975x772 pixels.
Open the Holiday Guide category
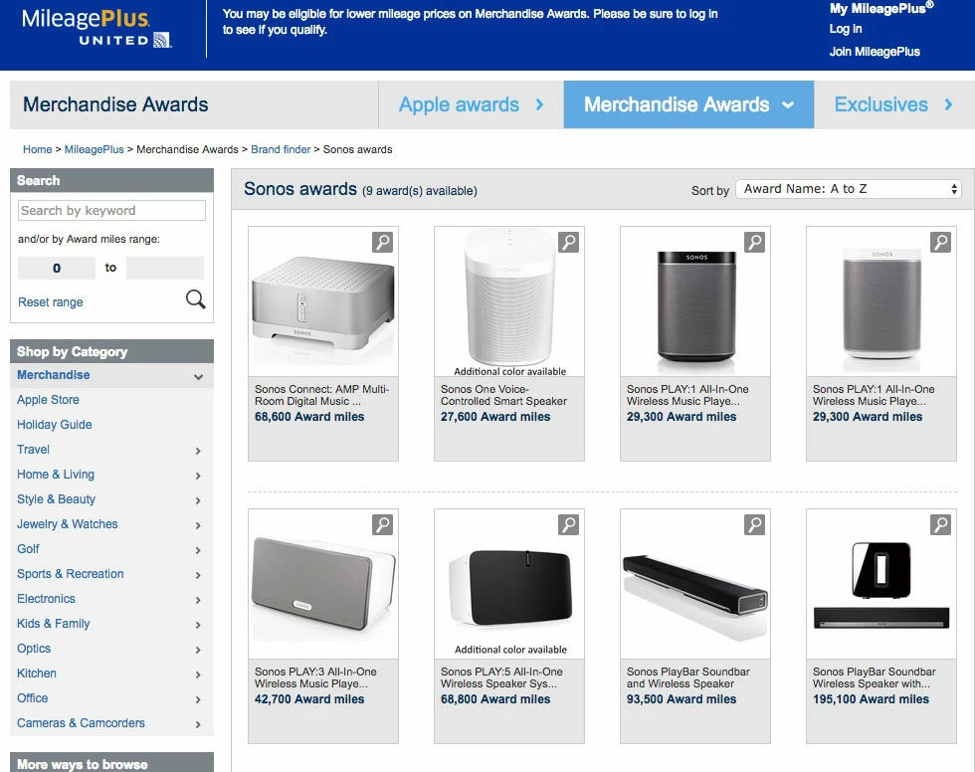(x=54, y=425)
